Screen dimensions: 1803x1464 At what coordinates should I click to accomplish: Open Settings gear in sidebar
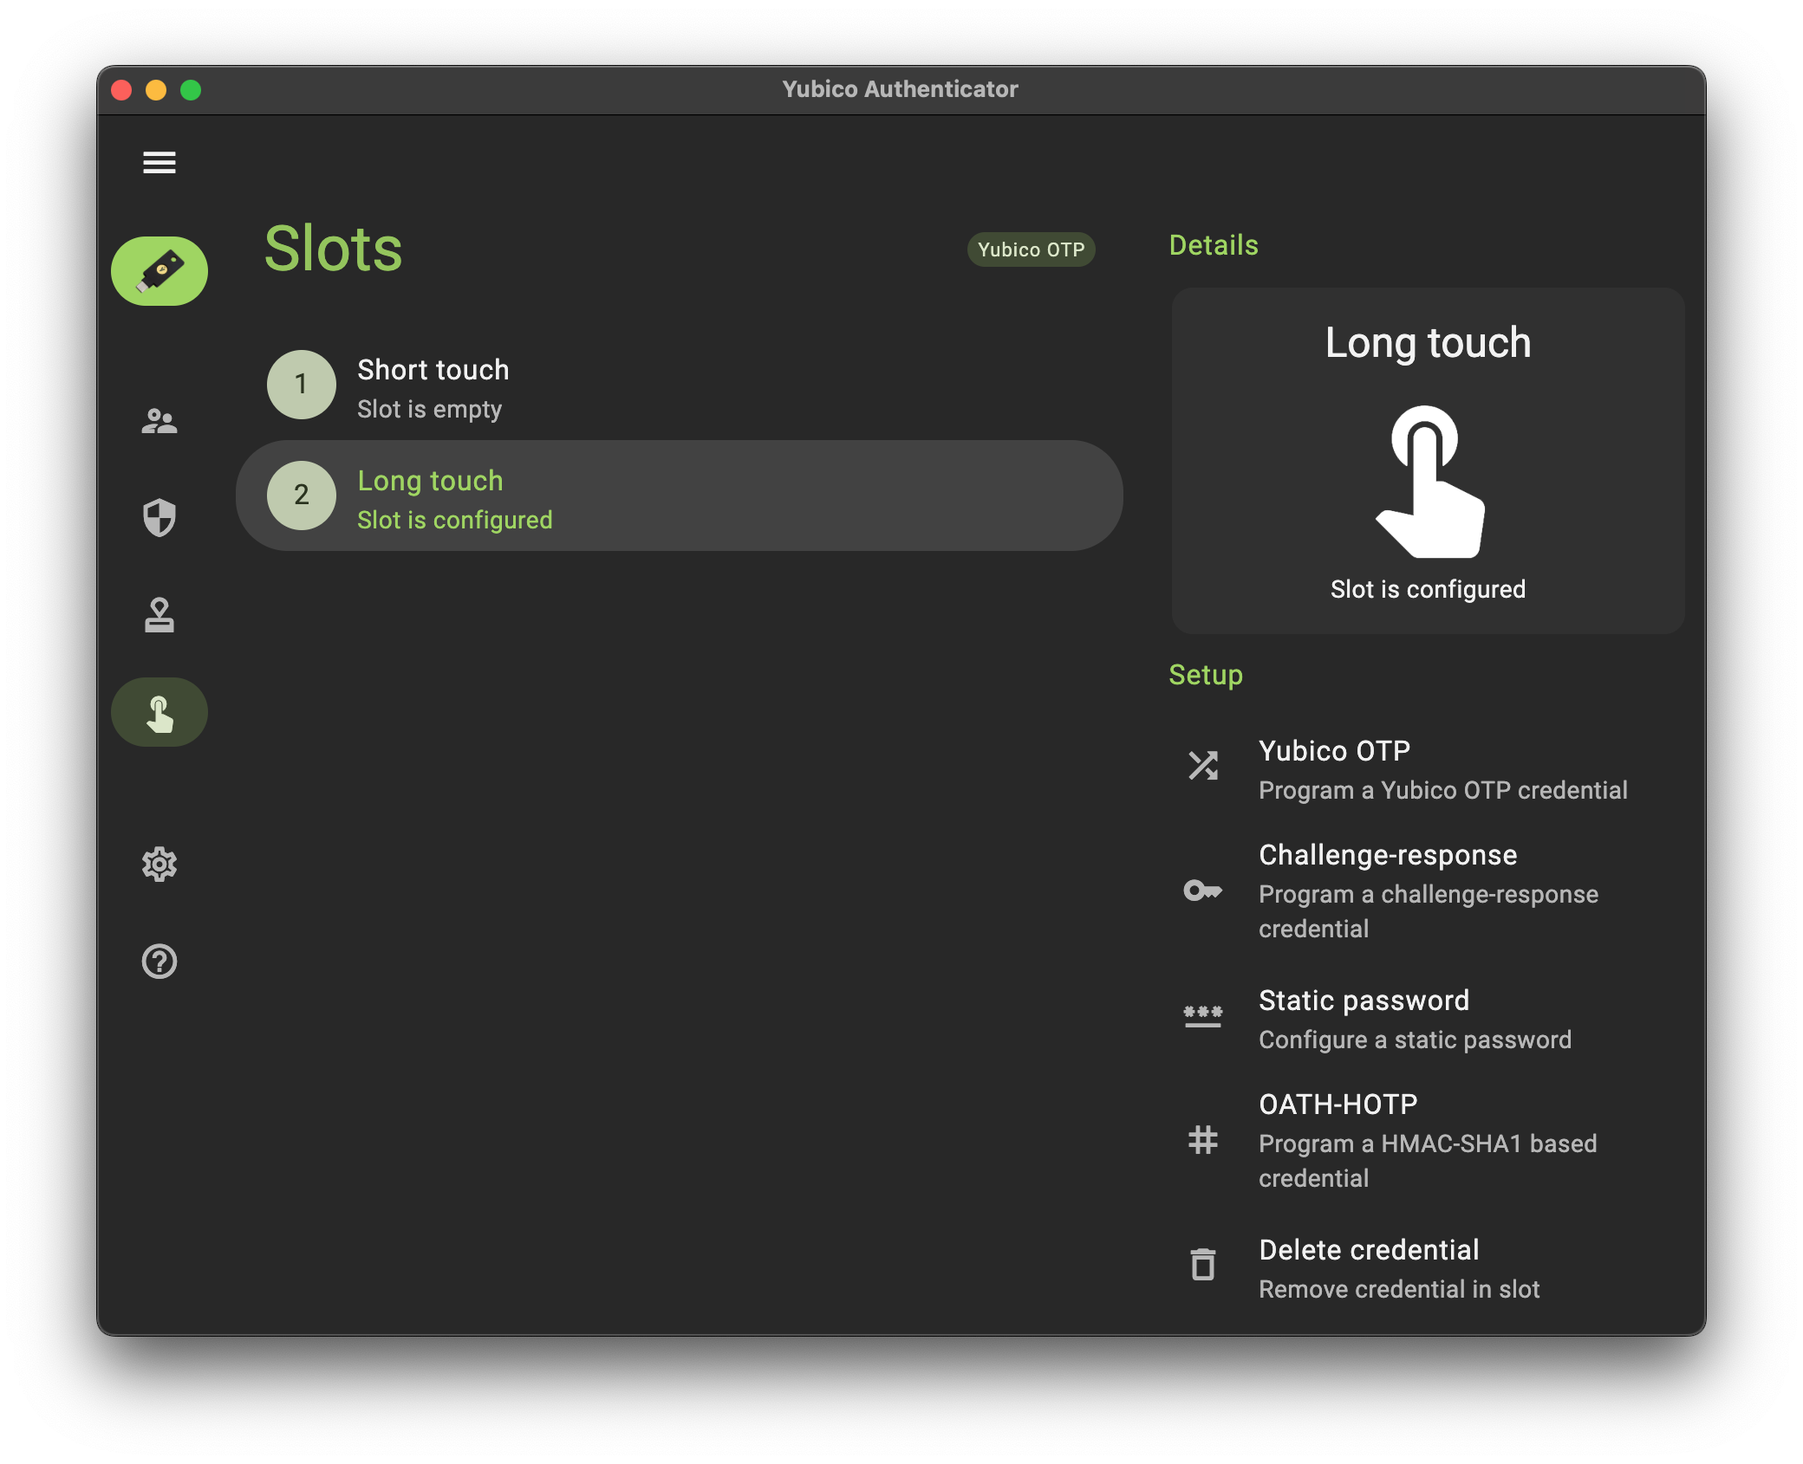tap(159, 865)
